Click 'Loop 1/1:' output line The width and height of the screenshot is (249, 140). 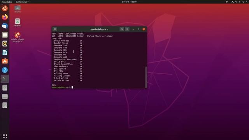(57, 38)
